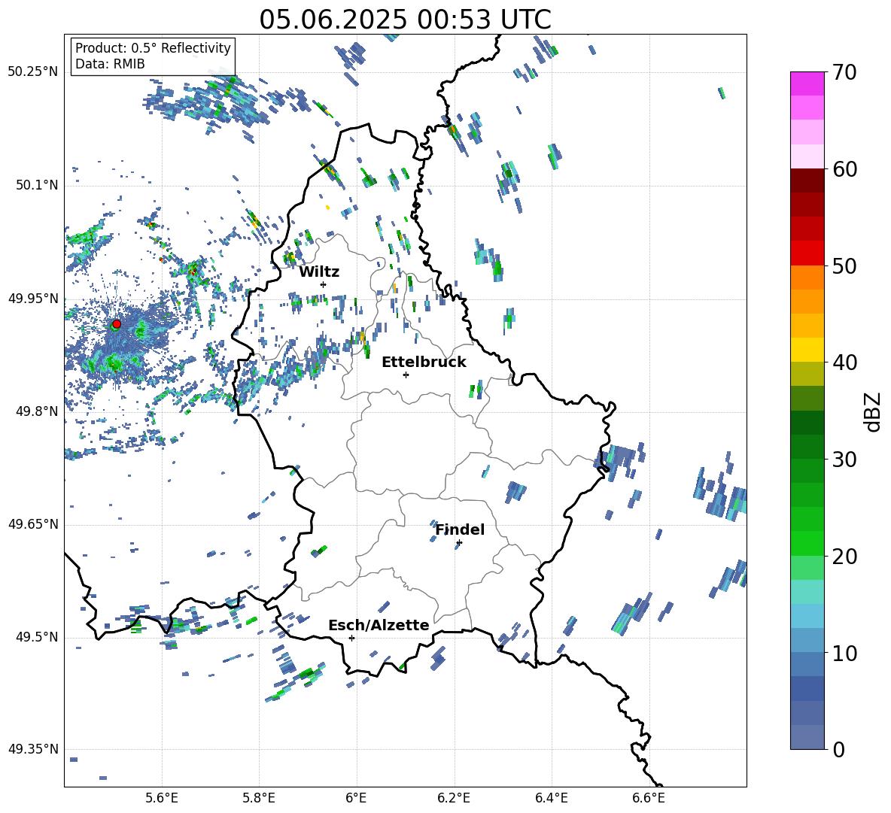Screen dimensions: 891x813
Task: Click the red radar location marker
Action: 117,324
